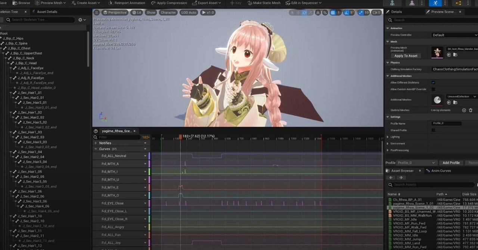Open the Animation Blueprint with the yellow nodes icon

click(x=459, y=3)
